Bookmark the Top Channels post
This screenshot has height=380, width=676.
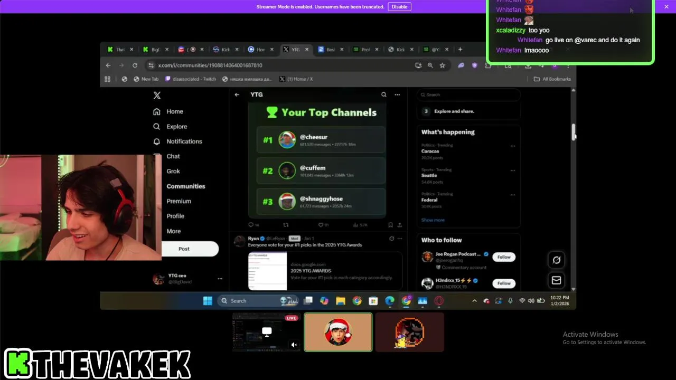pyautogui.click(x=390, y=225)
